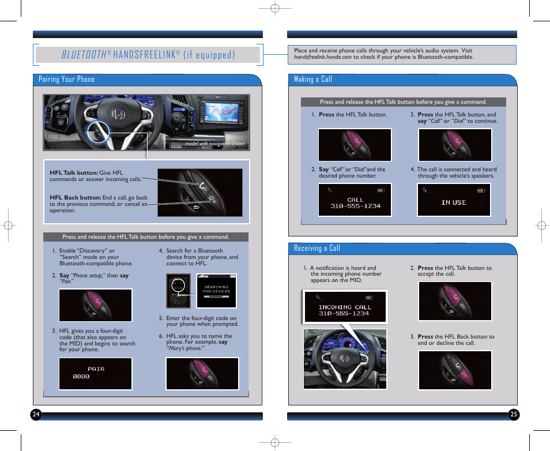This screenshot has width=550, height=451.
Task: Click the battery indicator in the IN USE display
Action: [x=481, y=190]
